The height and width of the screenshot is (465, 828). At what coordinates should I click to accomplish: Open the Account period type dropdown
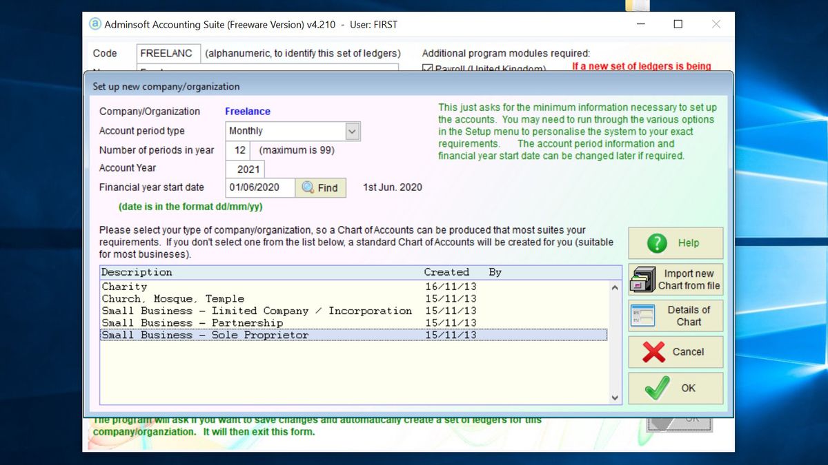[351, 131]
